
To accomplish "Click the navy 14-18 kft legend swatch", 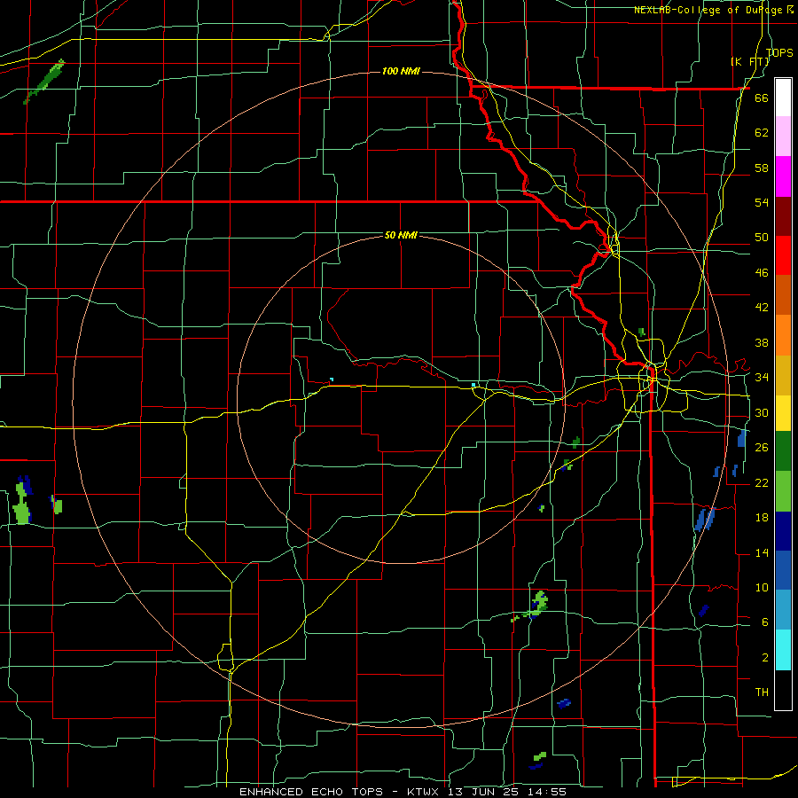I will (x=783, y=531).
